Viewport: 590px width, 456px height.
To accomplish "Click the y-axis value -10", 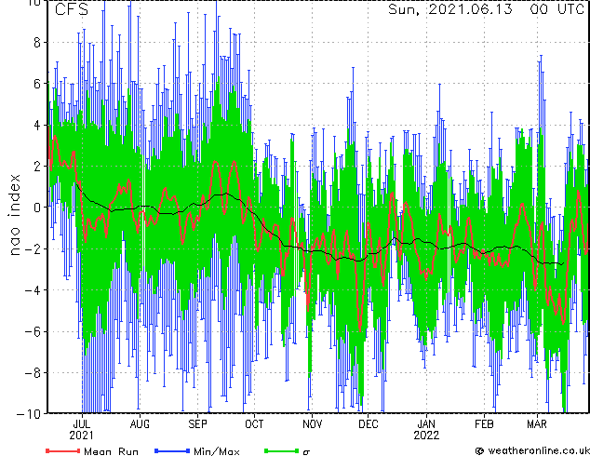I will pos(29,414).
